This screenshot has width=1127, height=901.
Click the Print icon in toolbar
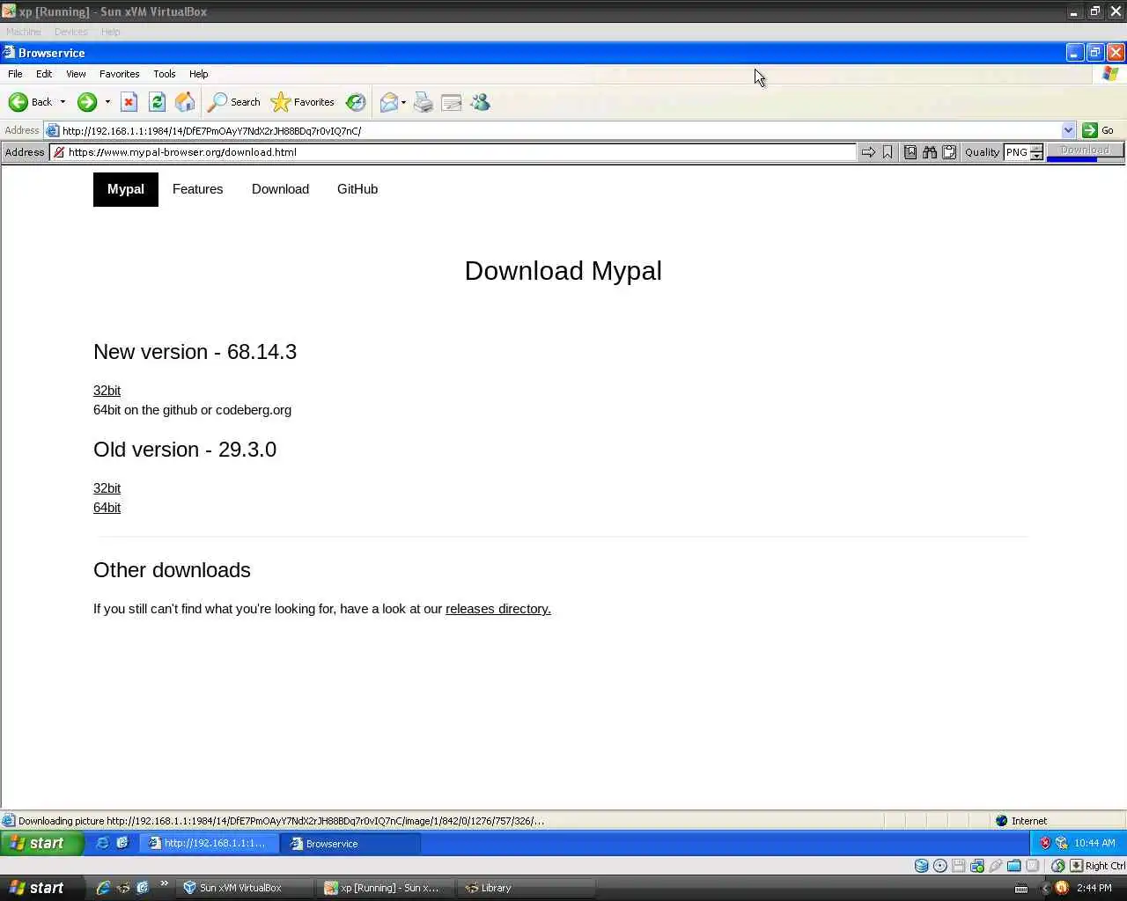click(x=424, y=102)
